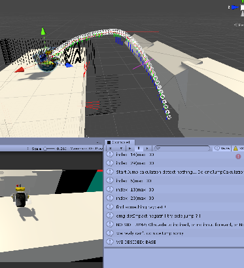Toggle Maximize On Play in the Game view
244x268 pixels.
(86, 149)
